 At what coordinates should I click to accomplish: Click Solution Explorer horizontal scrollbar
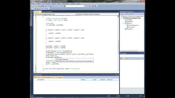click(x=129, y=51)
